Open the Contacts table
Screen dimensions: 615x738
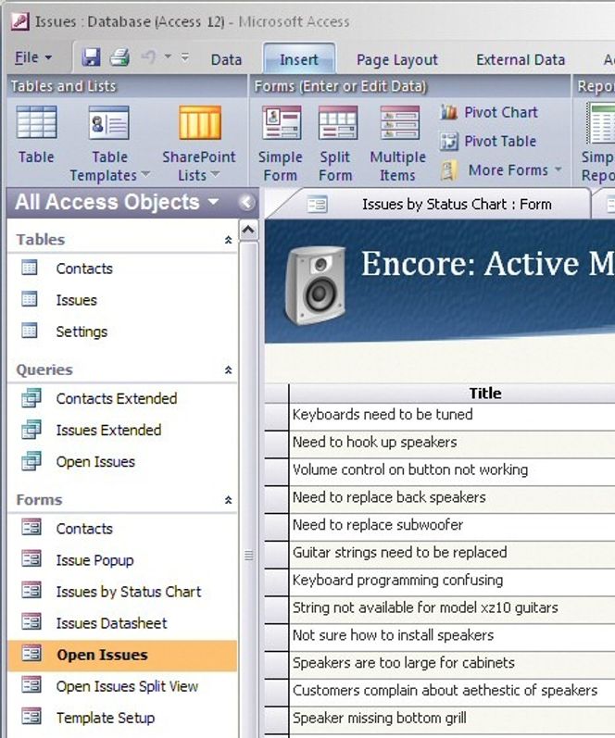84,269
